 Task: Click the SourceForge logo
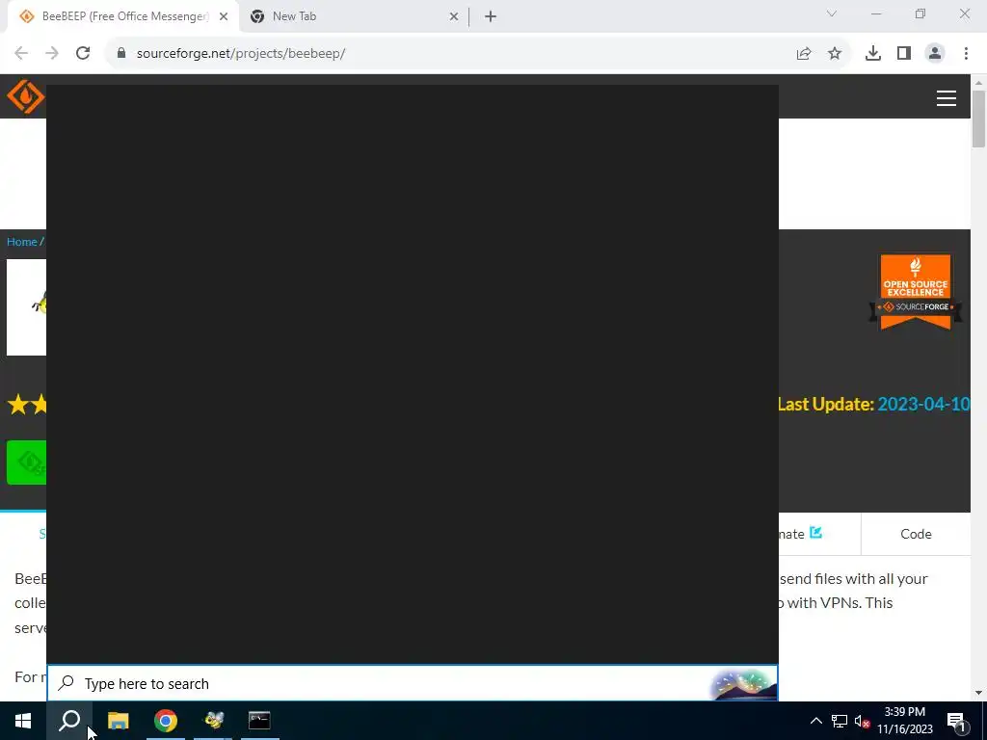pos(26,96)
